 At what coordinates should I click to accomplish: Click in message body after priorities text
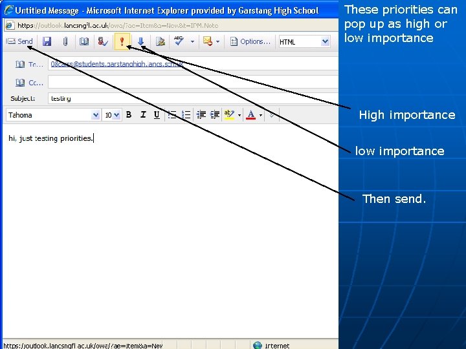point(94,138)
